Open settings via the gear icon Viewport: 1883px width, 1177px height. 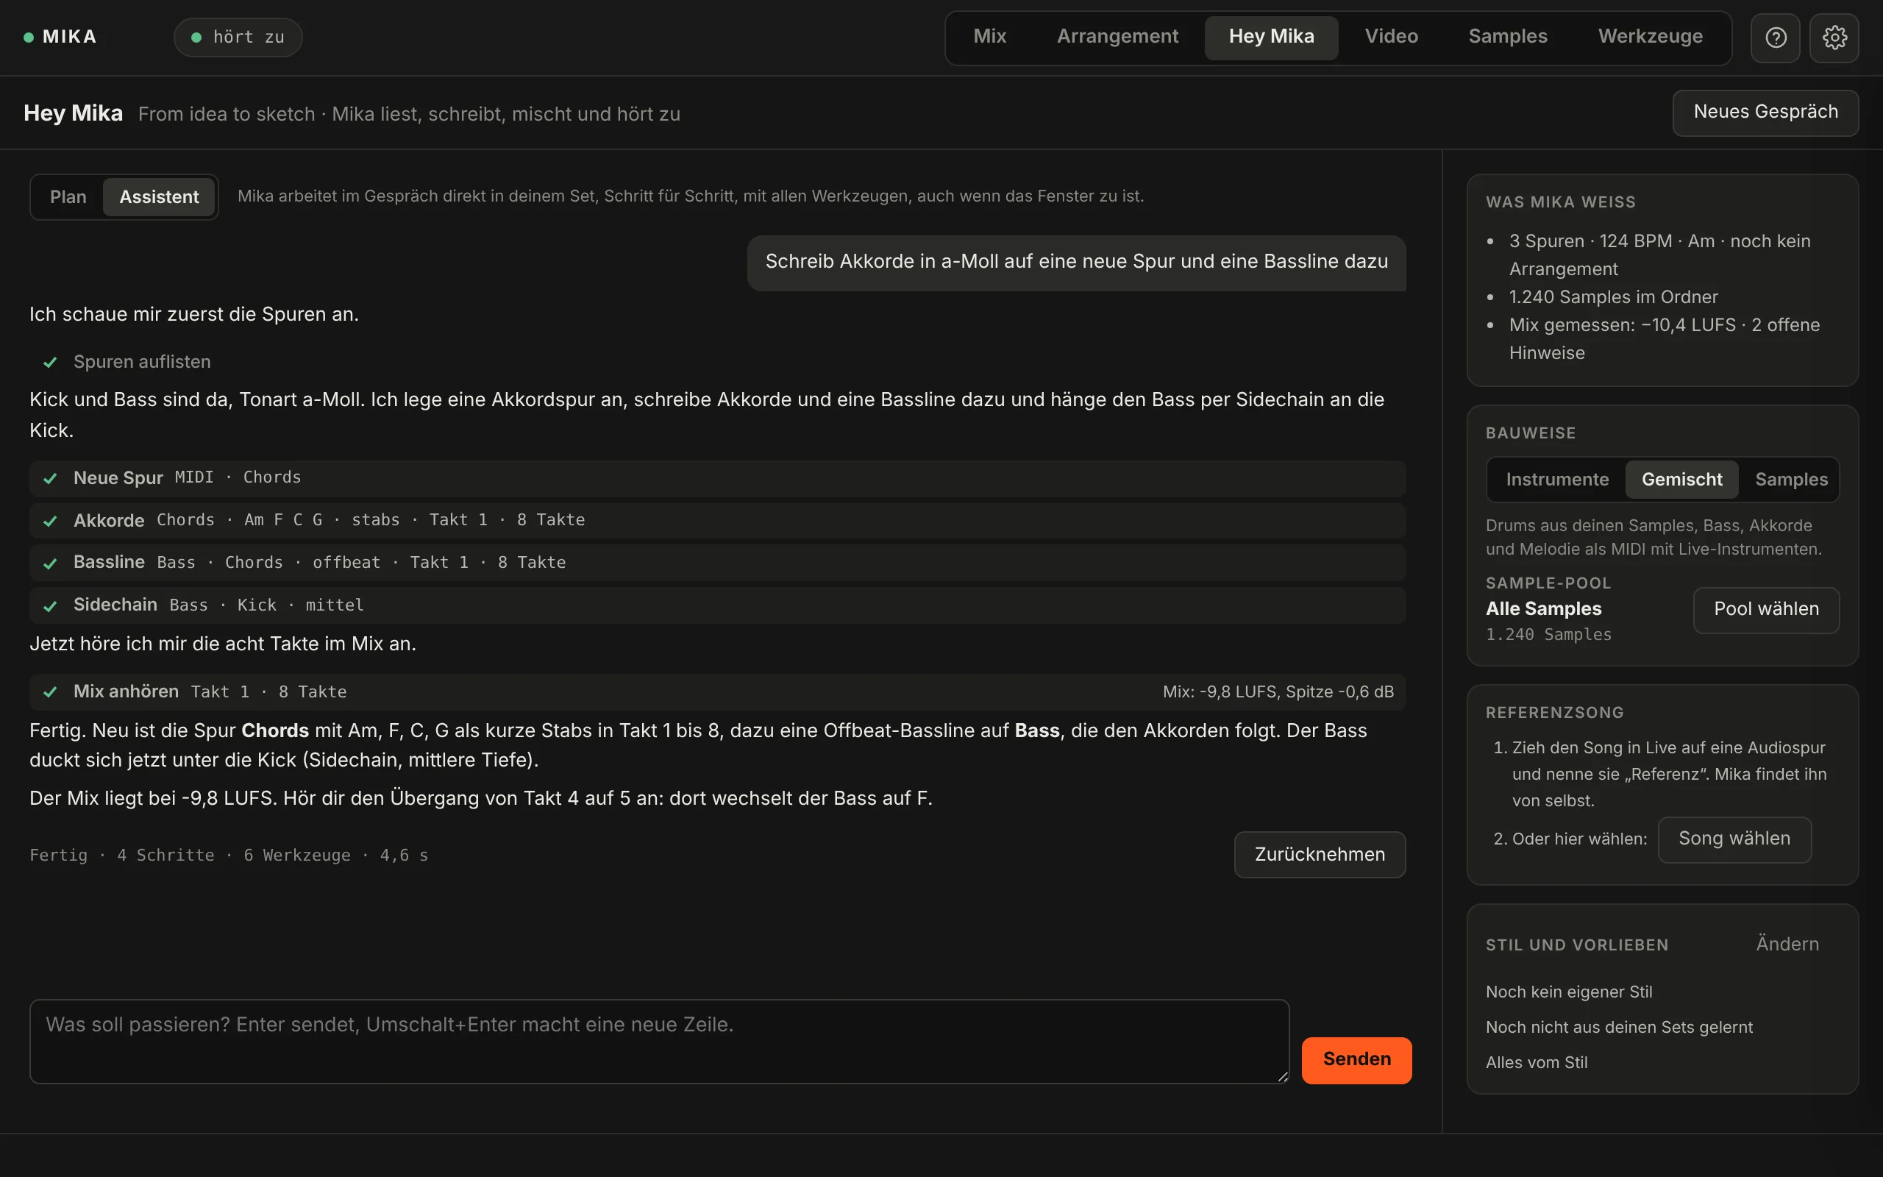click(x=1834, y=38)
